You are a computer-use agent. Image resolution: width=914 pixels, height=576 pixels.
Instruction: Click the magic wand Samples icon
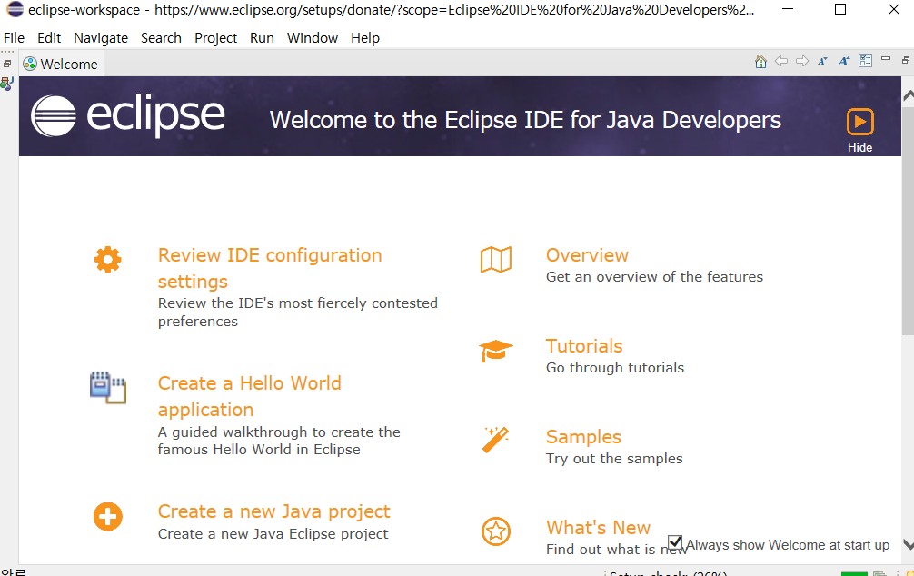[x=495, y=440]
